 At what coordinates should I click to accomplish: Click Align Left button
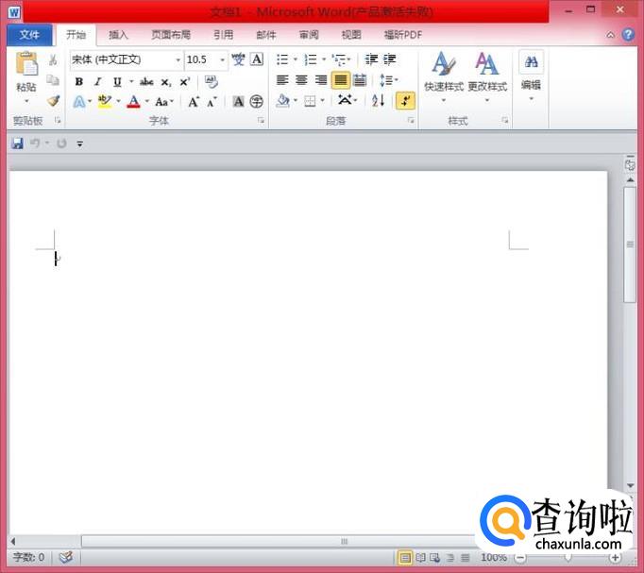tap(282, 80)
